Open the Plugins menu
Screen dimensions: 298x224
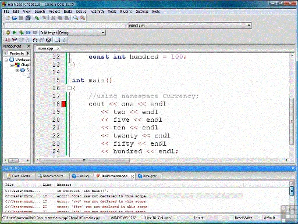click(126, 12)
